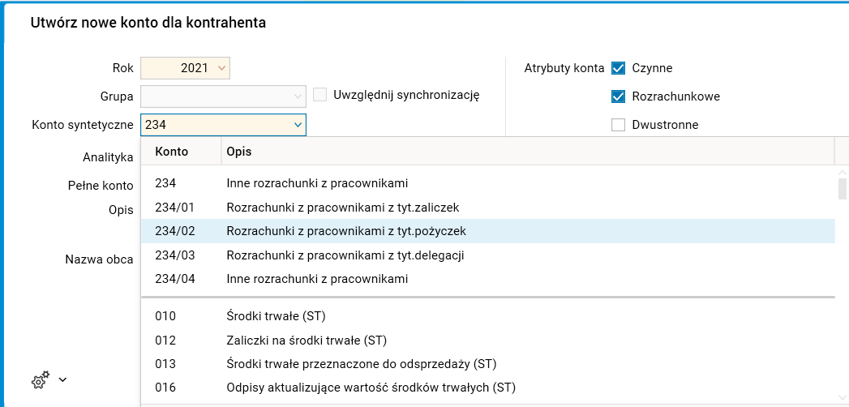Open the Rok year dropdown

[222, 68]
